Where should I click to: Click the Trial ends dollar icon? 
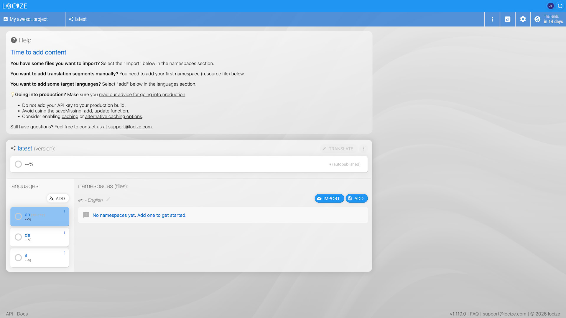tap(537, 19)
